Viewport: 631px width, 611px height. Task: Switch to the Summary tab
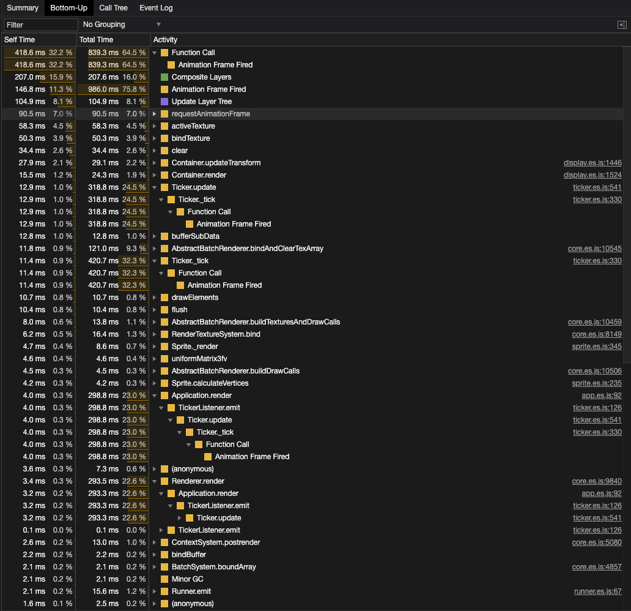pyautogui.click(x=23, y=8)
